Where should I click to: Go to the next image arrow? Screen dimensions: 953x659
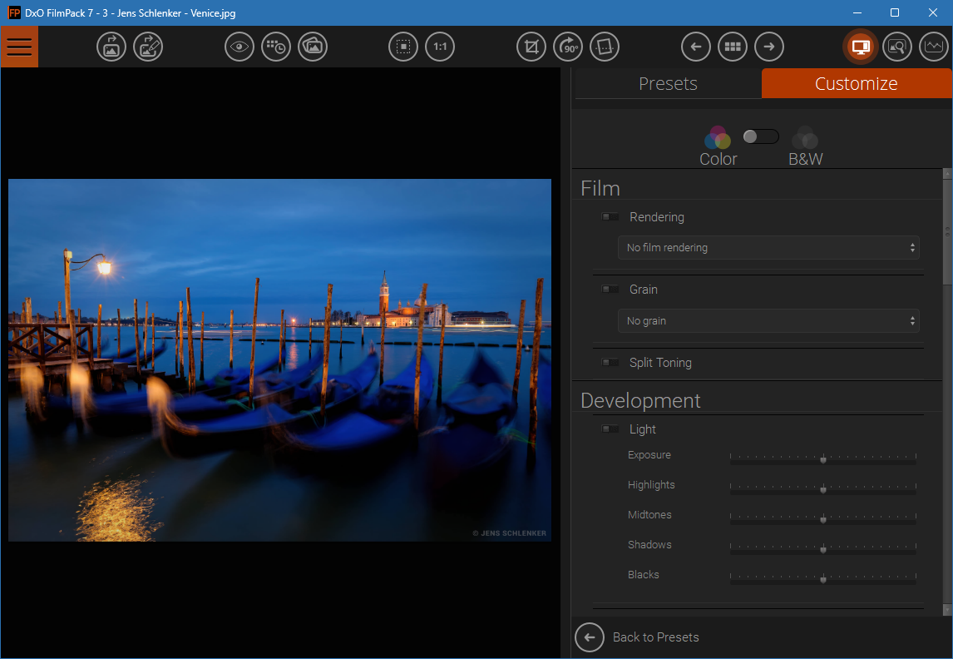[x=769, y=47]
